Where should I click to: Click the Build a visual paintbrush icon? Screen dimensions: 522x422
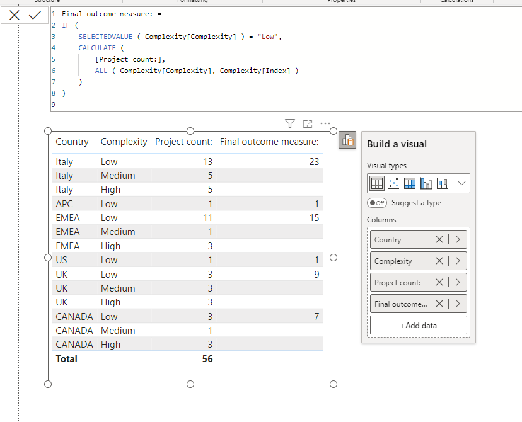(347, 140)
